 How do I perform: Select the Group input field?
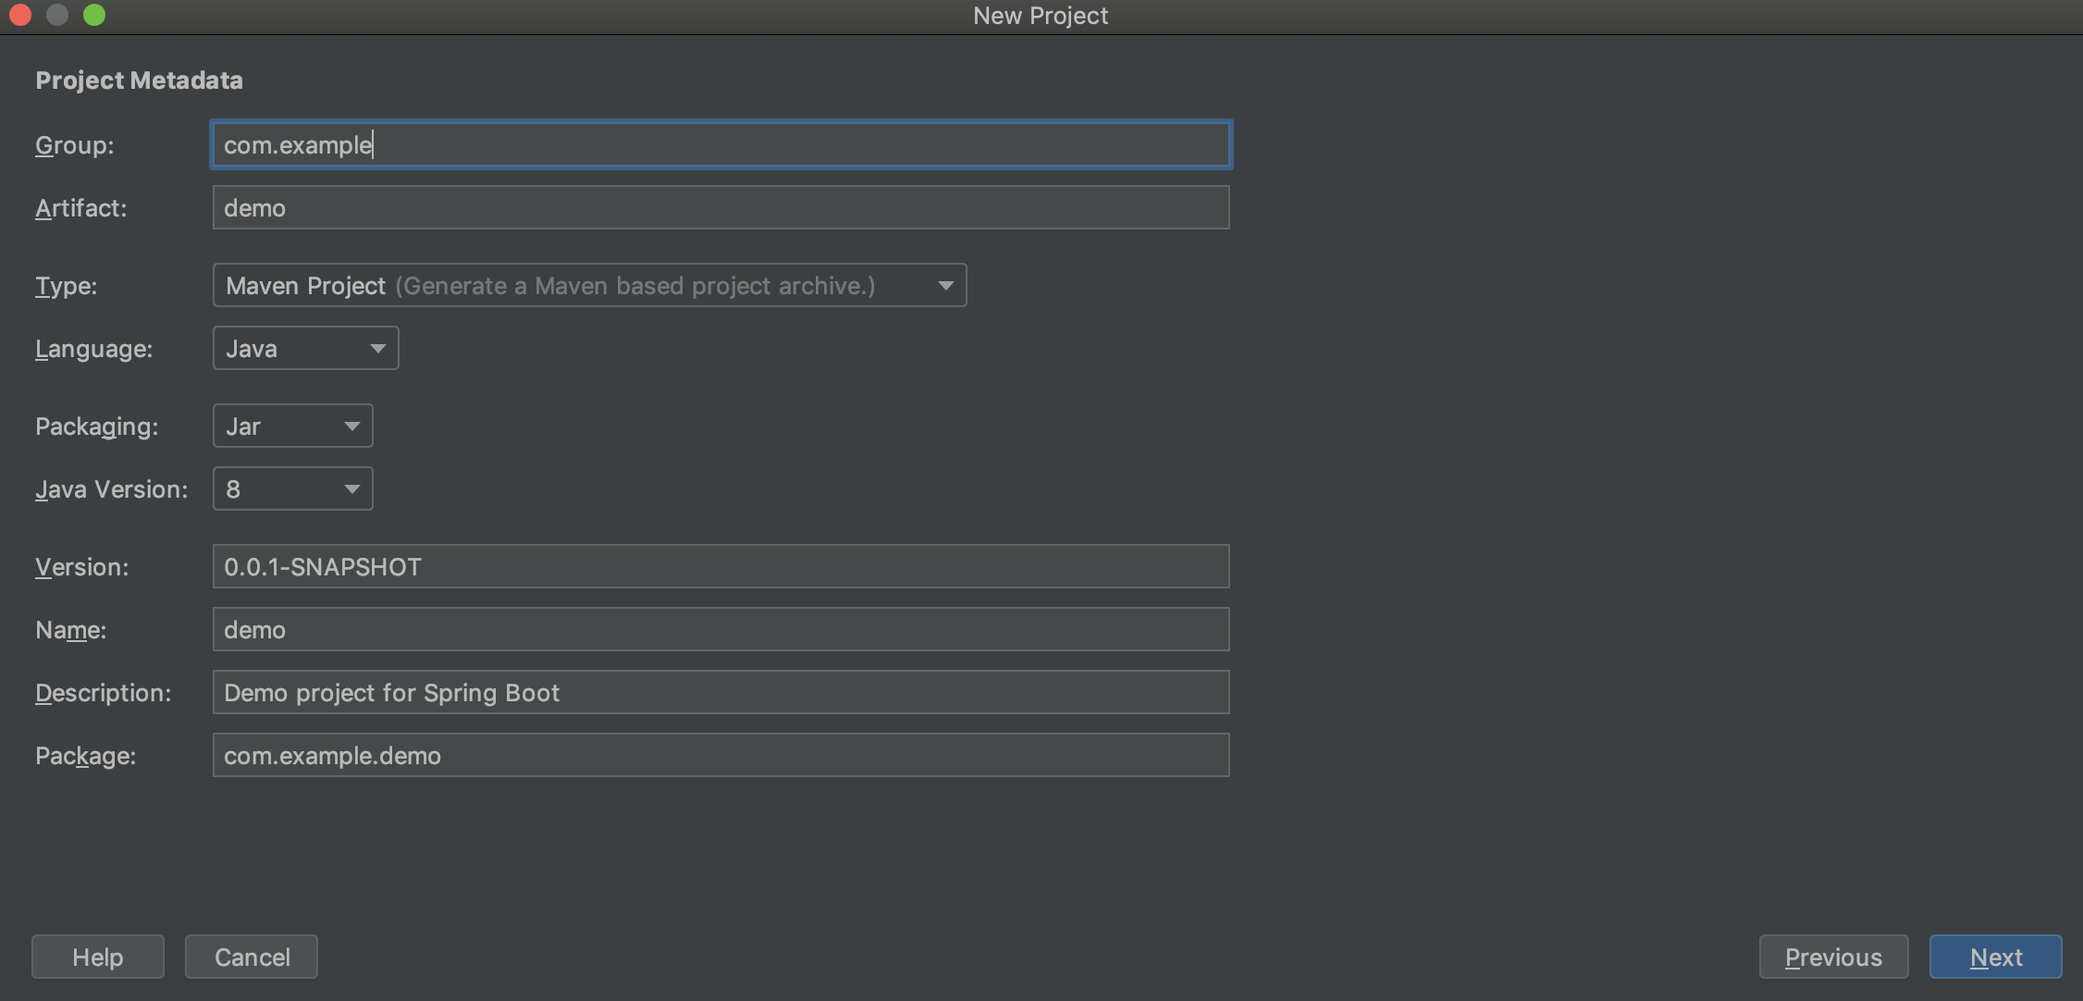721,142
